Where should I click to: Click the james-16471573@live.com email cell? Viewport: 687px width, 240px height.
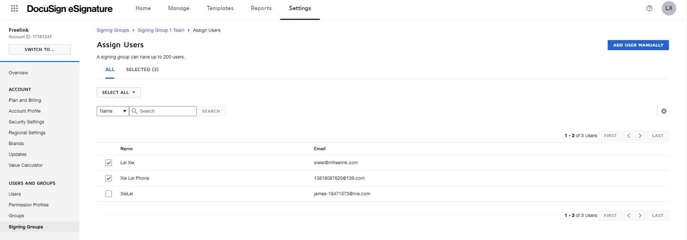[342, 194]
